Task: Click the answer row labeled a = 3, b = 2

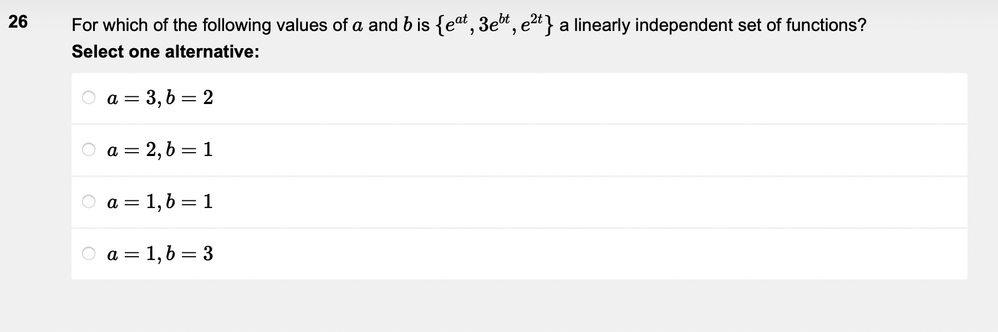Action: pos(388,98)
